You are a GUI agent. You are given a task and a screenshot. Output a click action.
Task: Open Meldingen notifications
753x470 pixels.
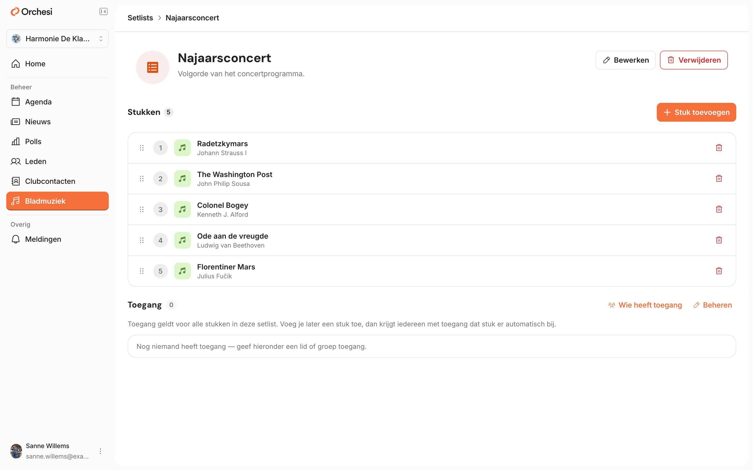[58, 239]
